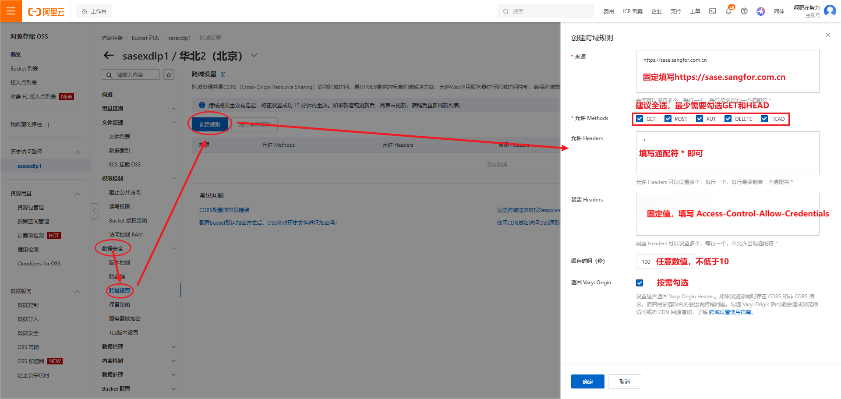Cancel the rule with 取消
The width and height of the screenshot is (841, 399).
click(625, 381)
